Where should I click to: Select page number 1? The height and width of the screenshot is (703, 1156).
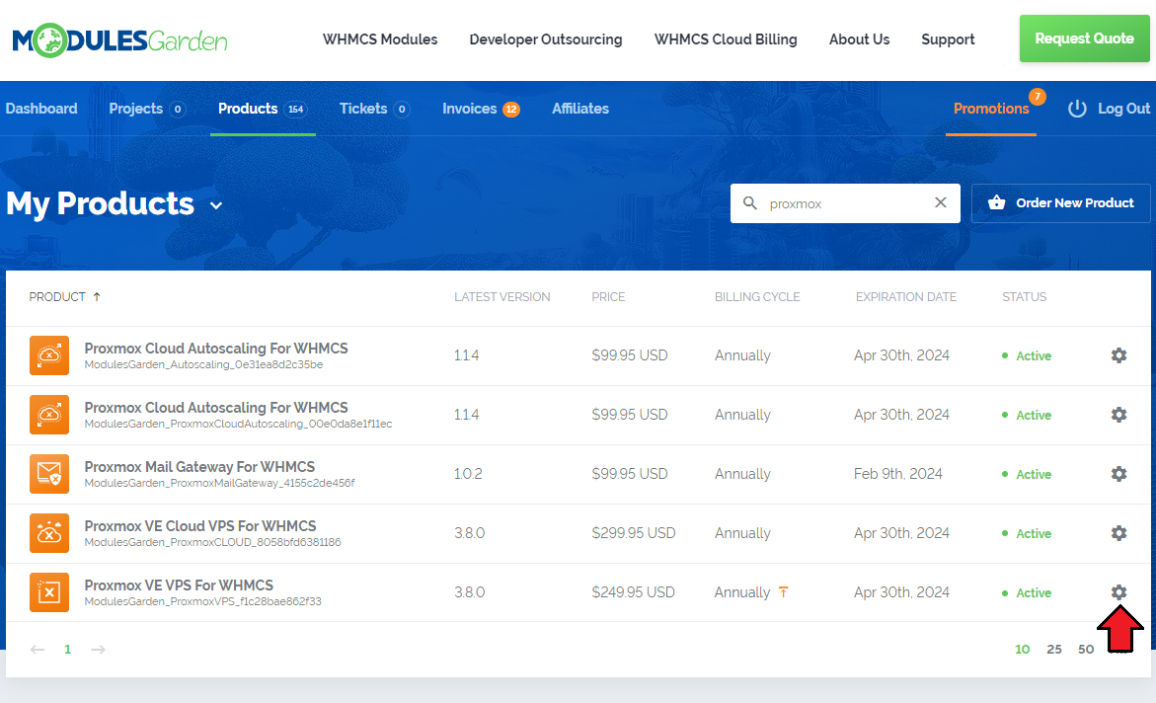pyautogui.click(x=67, y=649)
